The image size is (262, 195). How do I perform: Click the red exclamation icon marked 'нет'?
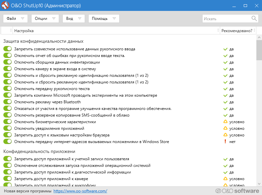225,142
